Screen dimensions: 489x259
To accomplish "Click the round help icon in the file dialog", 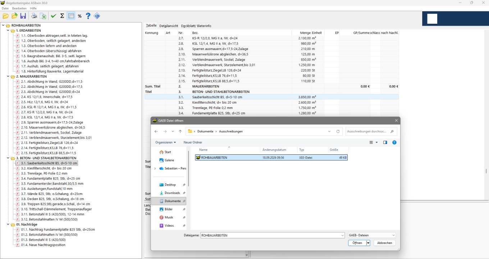I will pos(394,142).
